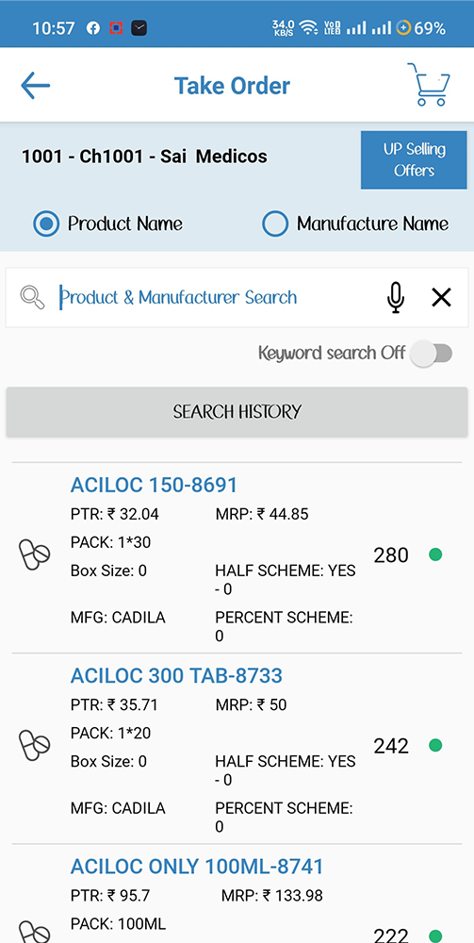474x943 pixels.
Task: Tap the Facebook notification icon in status bar
Action: (x=92, y=27)
